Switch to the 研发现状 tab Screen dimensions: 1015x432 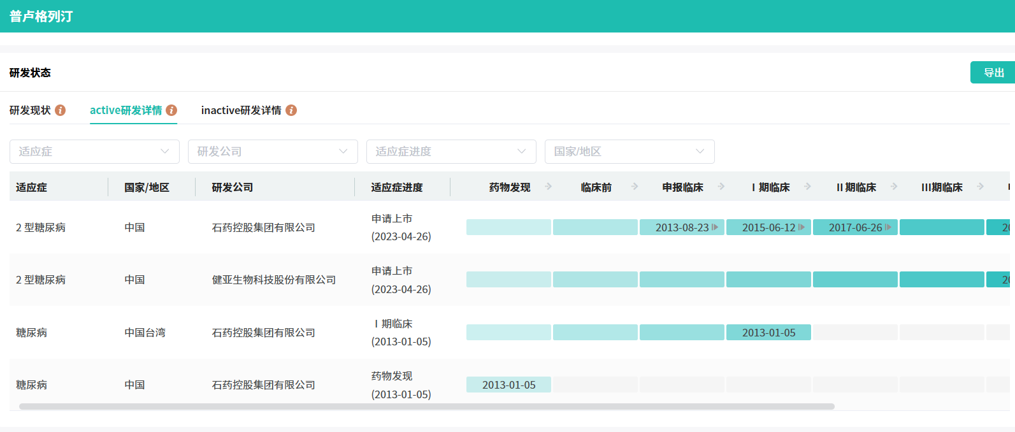[30, 110]
